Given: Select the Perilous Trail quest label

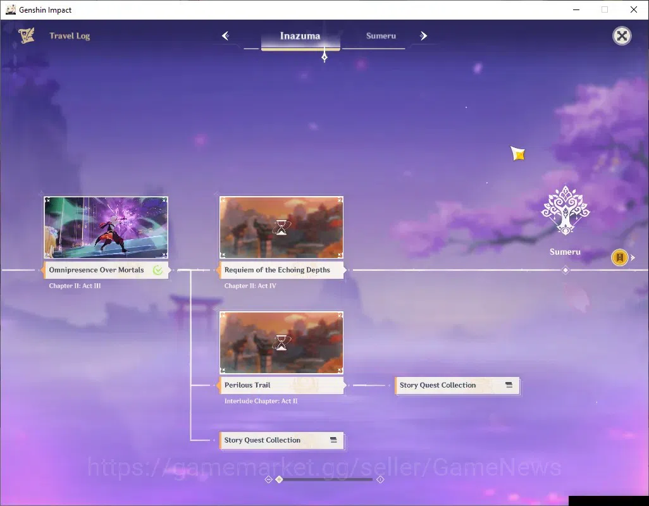Looking at the screenshot, I should [281, 385].
